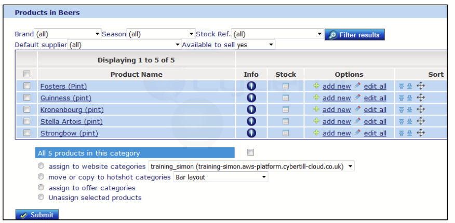The width and height of the screenshot is (455, 223).
Task: Tick the All 5 products in category checkbox
Action: (251, 152)
